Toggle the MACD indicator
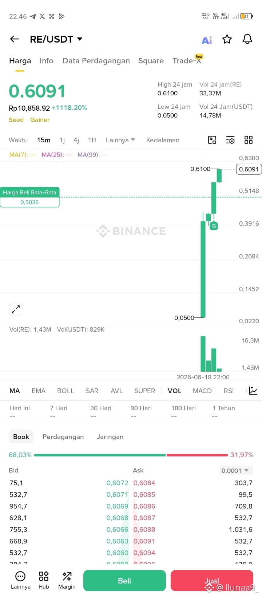Image resolution: width=262 pixels, height=597 pixels. point(202,391)
